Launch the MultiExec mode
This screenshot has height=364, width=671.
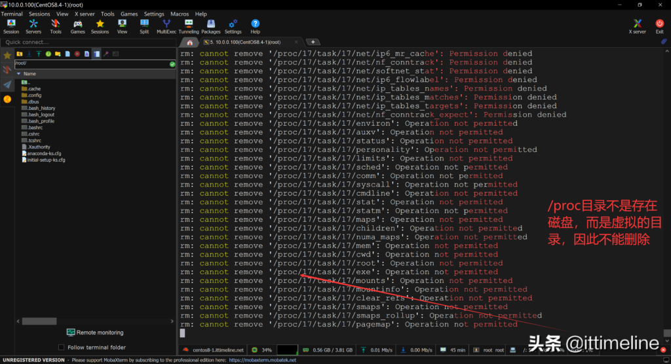click(x=166, y=26)
